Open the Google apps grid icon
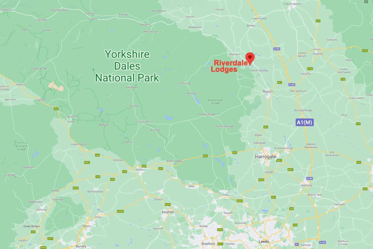This screenshot has height=249, width=373. [x=366, y=1]
